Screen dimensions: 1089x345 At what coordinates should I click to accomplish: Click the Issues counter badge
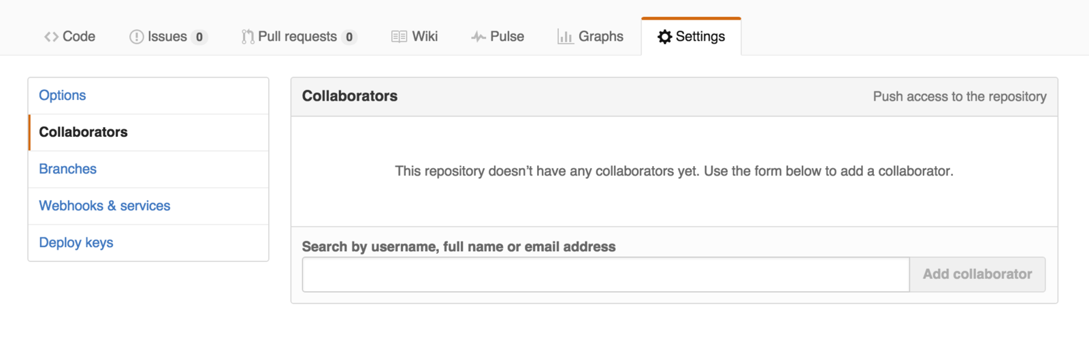[199, 37]
